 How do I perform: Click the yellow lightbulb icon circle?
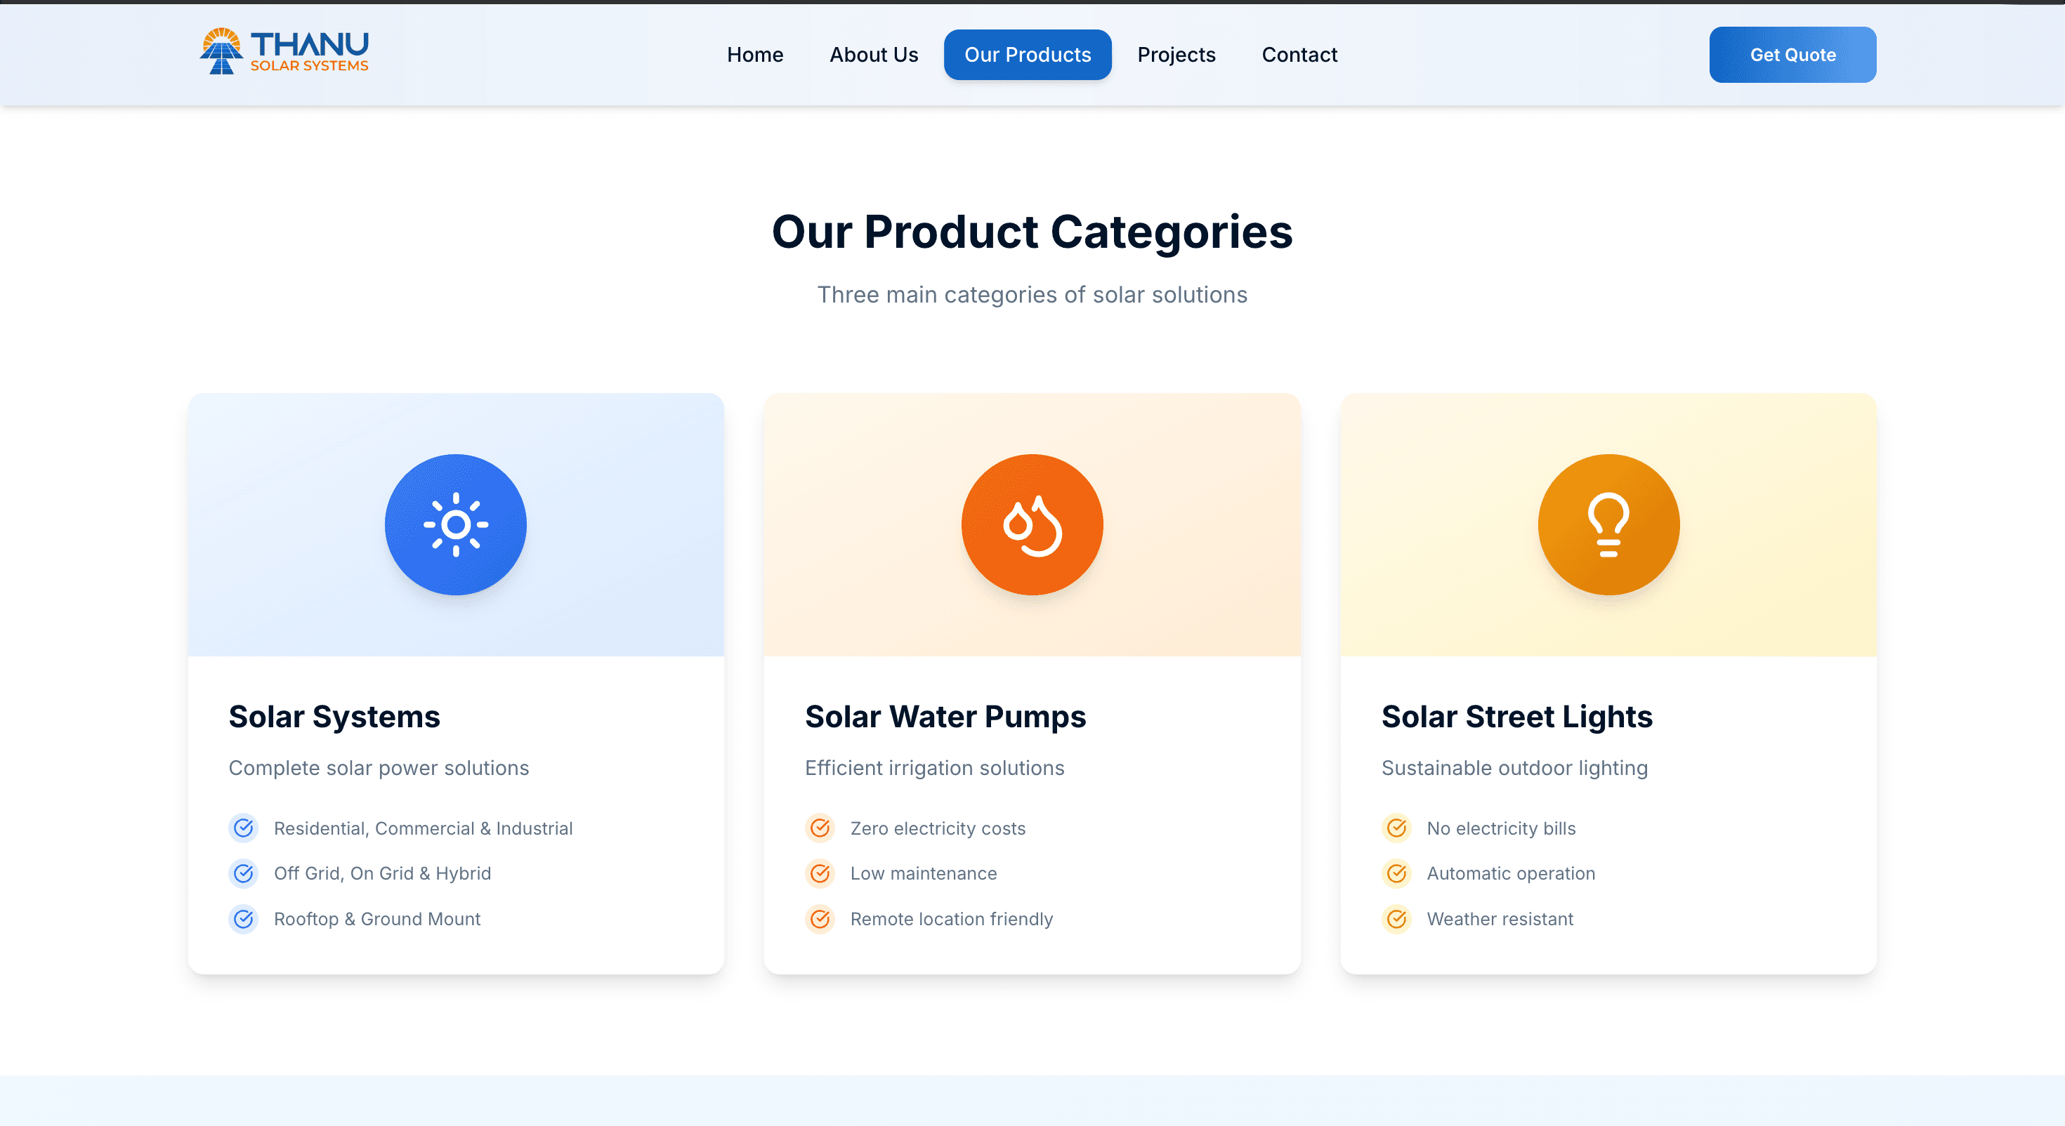click(x=1608, y=524)
